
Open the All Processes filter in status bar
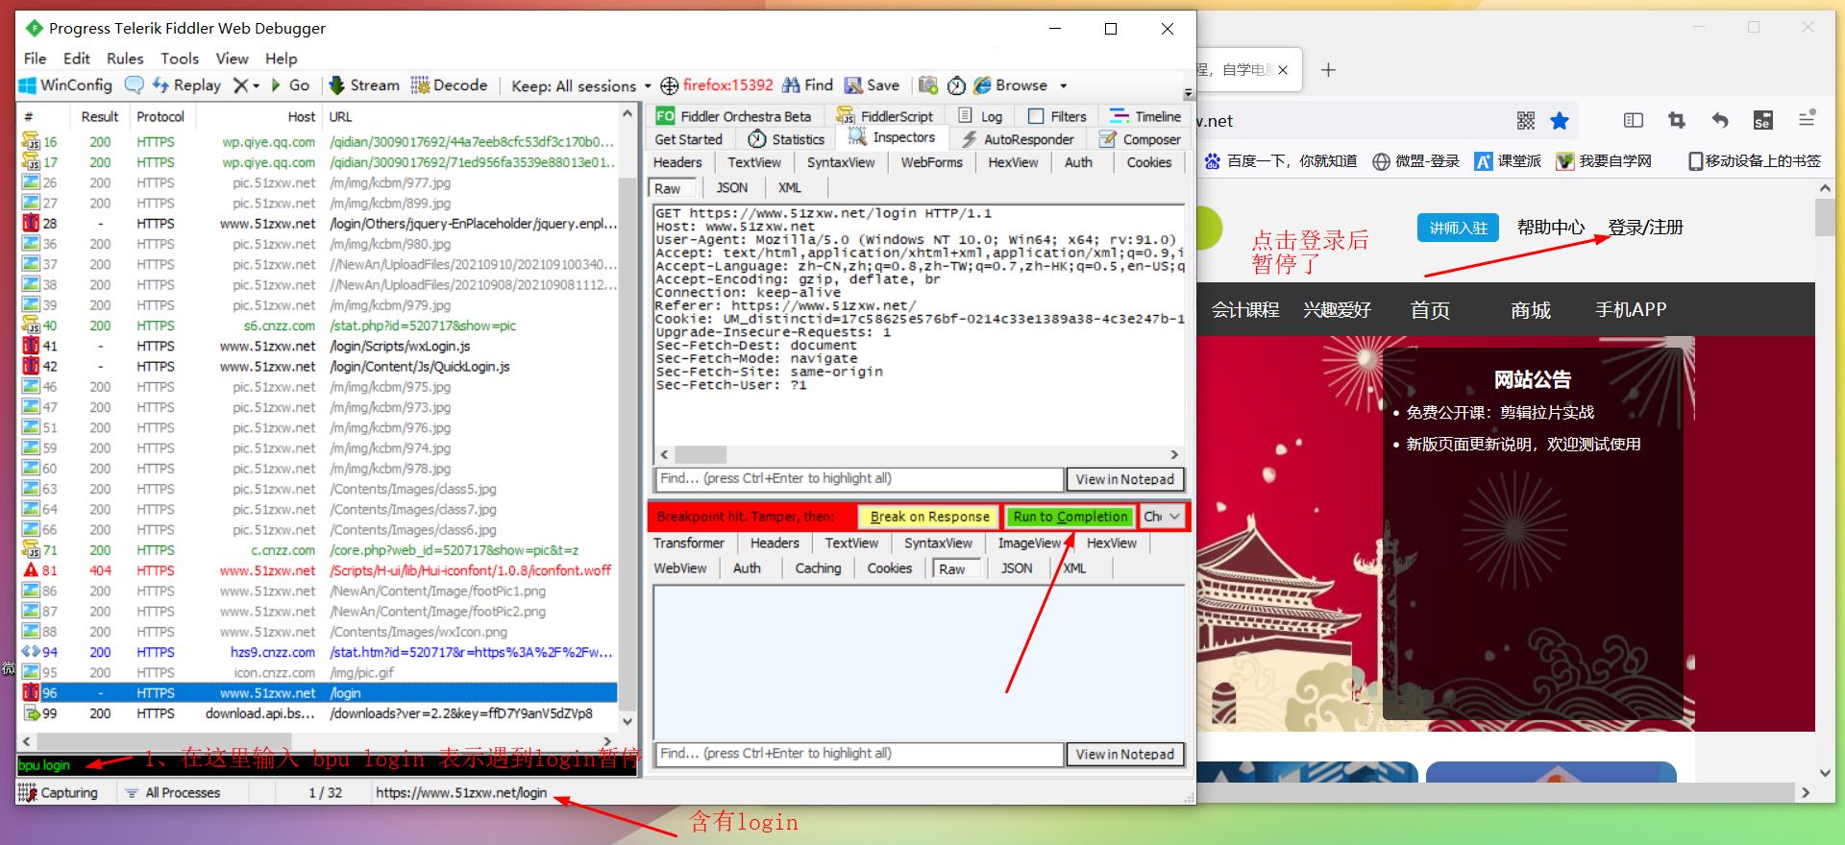pos(172,792)
